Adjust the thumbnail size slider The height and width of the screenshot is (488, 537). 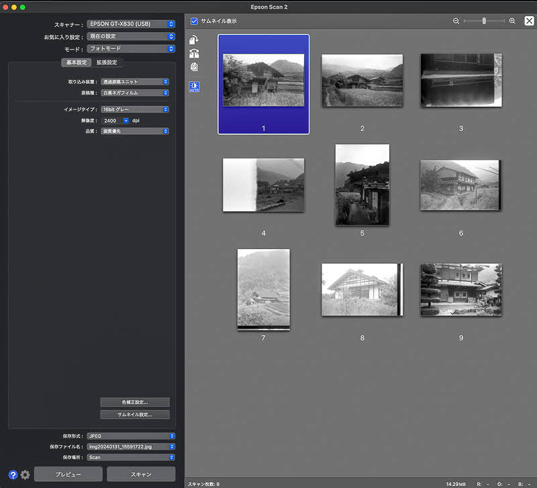pyautogui.click(x=484, y=21)
